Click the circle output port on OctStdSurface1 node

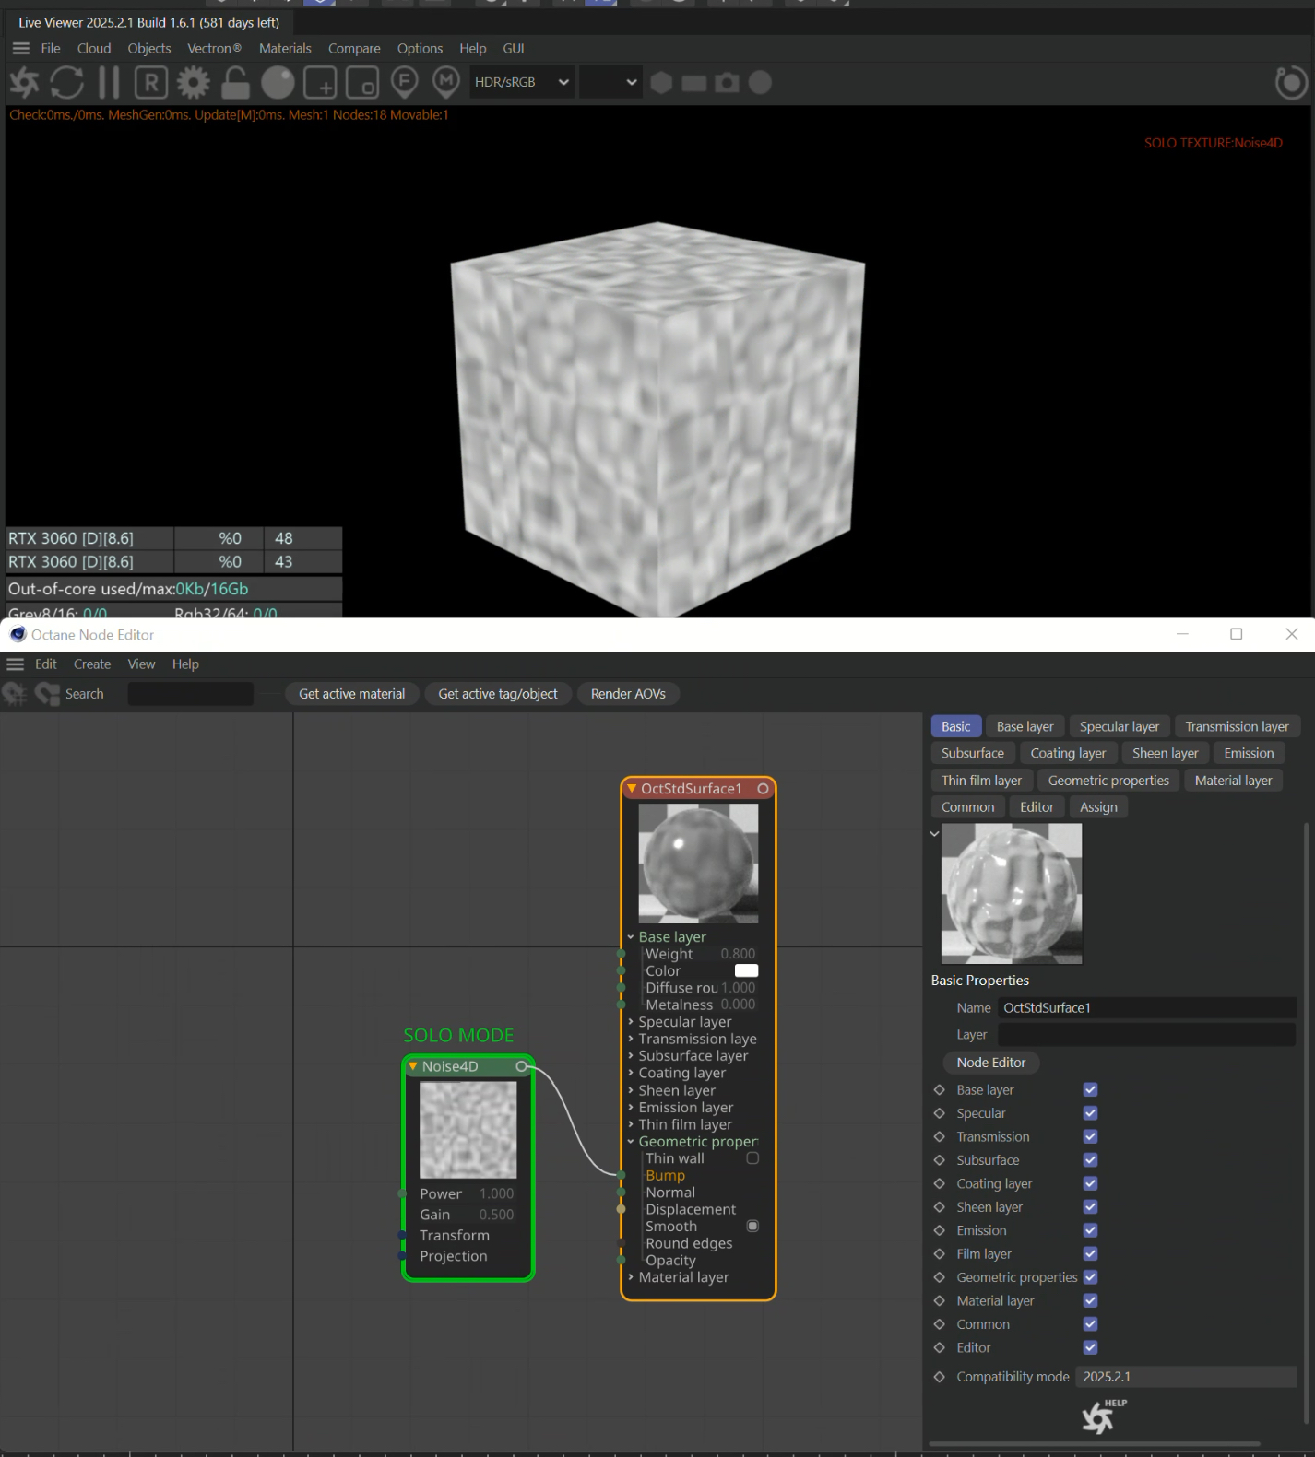[x=763, y=789]
